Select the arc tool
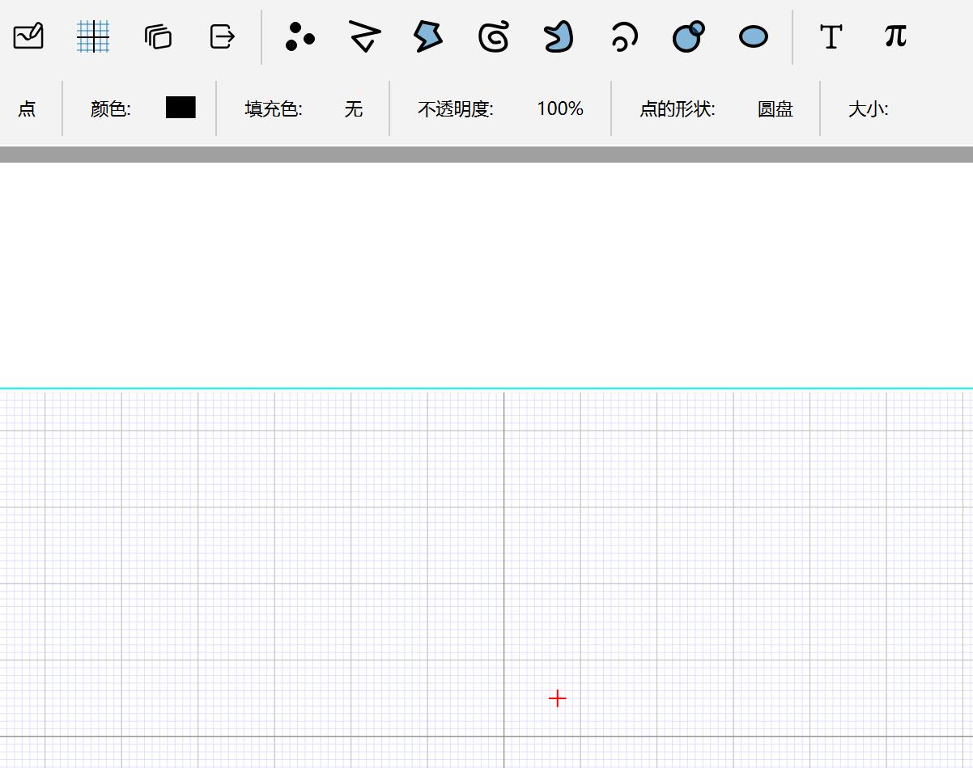 click(622, 36)
